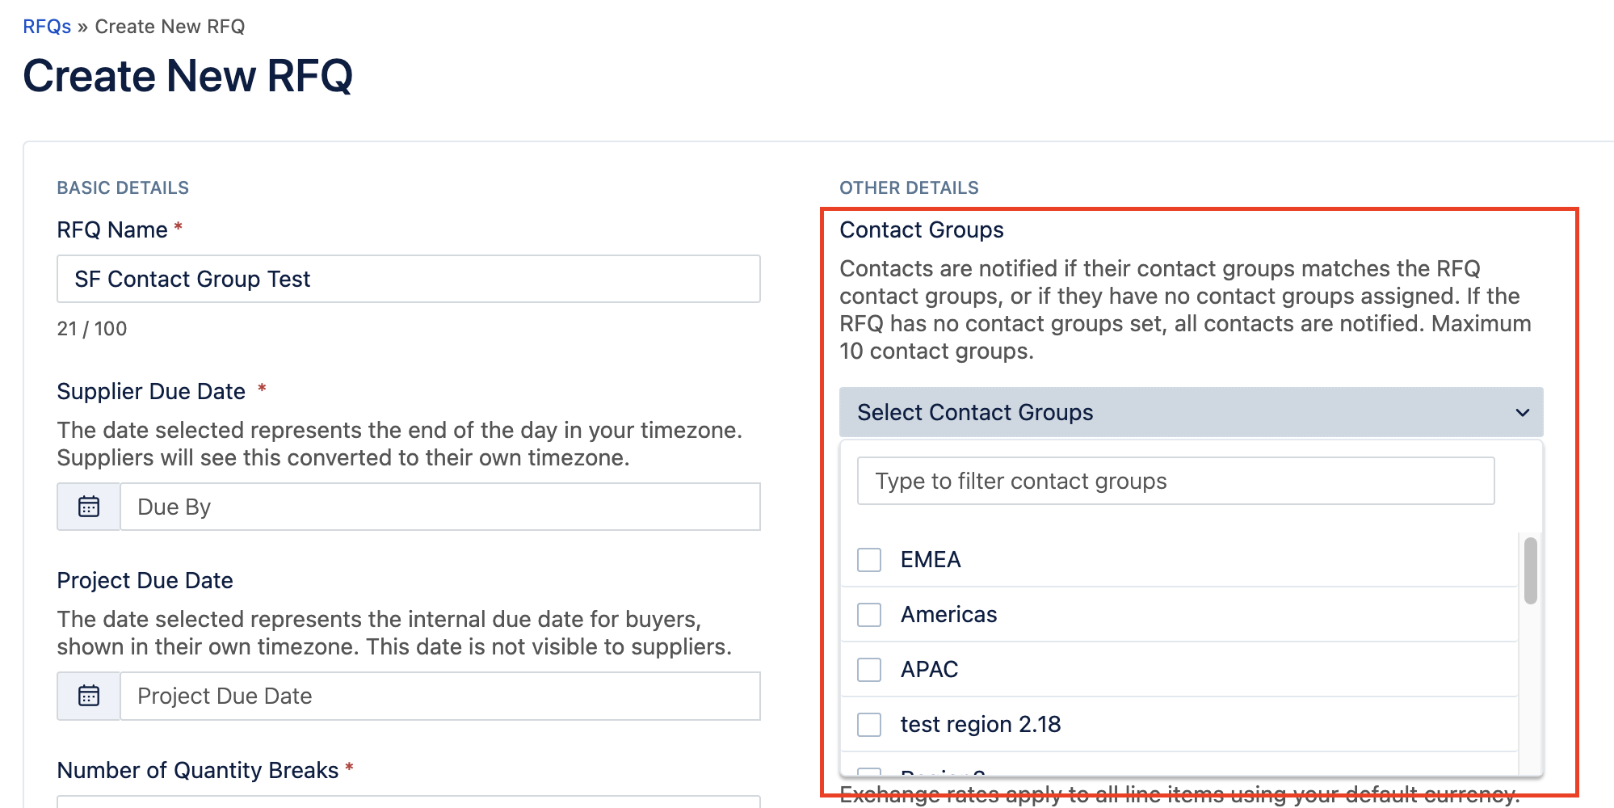Image resolution: width=1614 pixels, height=808 pixels.
Task: Focus the filter contact groups search box
Action: pos(1175,481)
